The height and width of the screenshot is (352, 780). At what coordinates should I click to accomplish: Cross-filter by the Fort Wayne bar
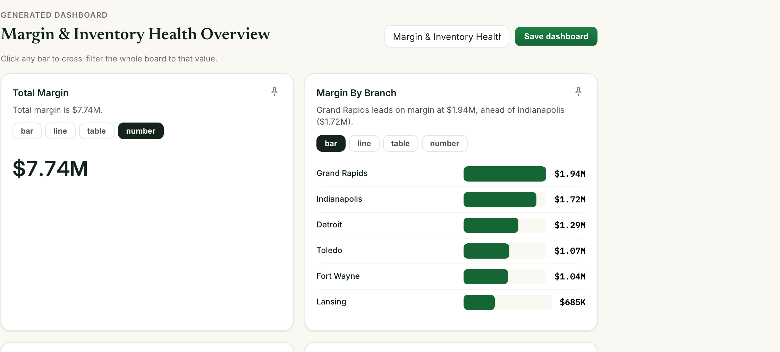click(486, 277)
